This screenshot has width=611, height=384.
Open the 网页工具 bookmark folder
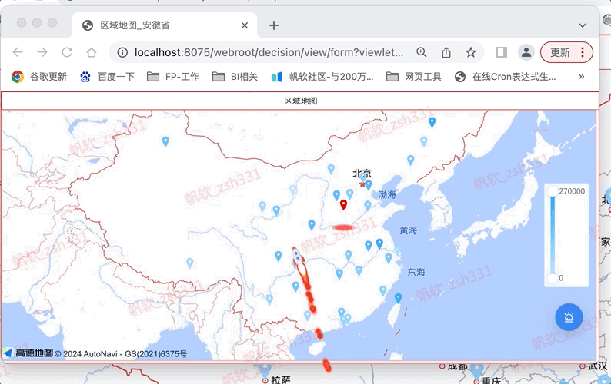point(414,77)
